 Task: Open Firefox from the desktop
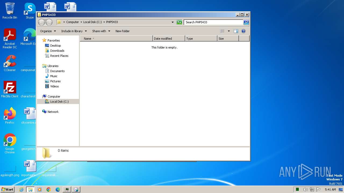click(10, 116)
